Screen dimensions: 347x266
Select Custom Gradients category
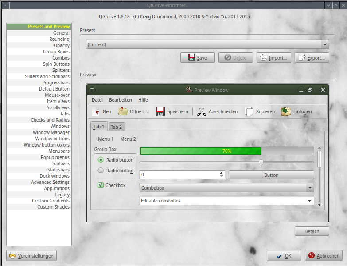click(x=39, y=200)
